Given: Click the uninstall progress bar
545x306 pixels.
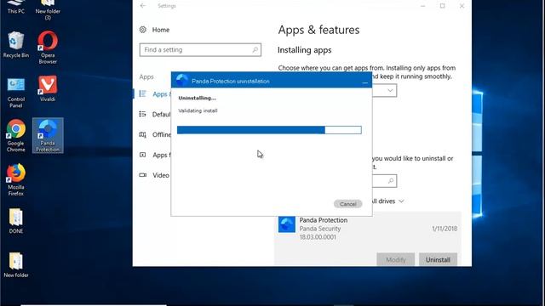Looking at the screenshot, I should [269, 130].
